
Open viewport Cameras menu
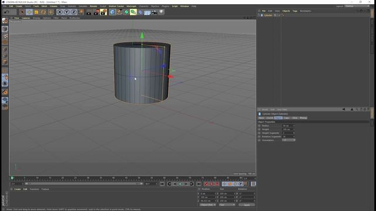(26, 18)
